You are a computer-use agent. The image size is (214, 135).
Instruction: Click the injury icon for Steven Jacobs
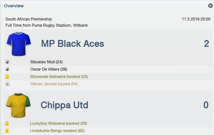point(8,84)
